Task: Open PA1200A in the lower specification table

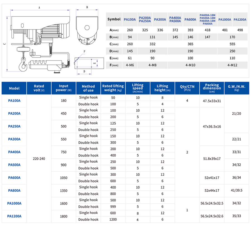Action: pos(14,216)
